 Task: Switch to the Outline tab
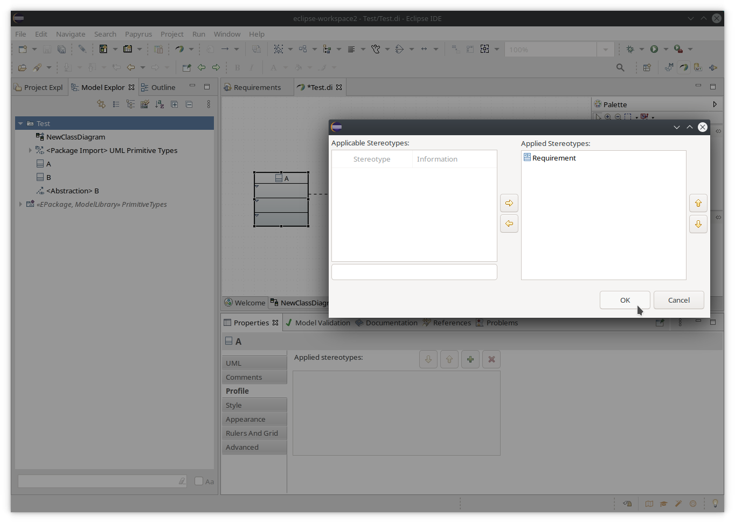(158, 87)
